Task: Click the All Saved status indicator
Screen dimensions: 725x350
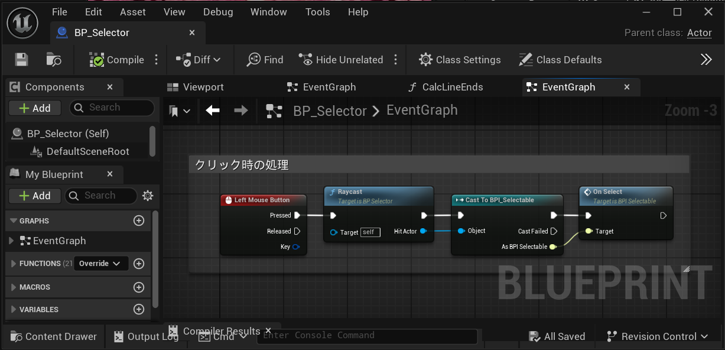Action: point(557,336)
